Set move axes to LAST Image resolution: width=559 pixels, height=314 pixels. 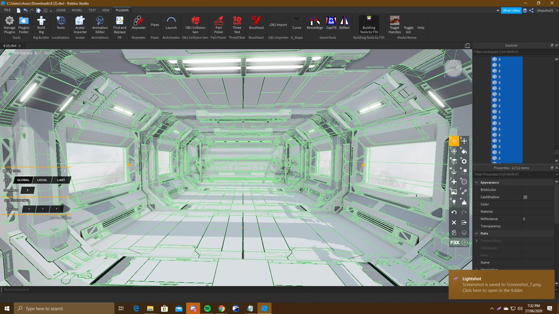coord(61,180)
